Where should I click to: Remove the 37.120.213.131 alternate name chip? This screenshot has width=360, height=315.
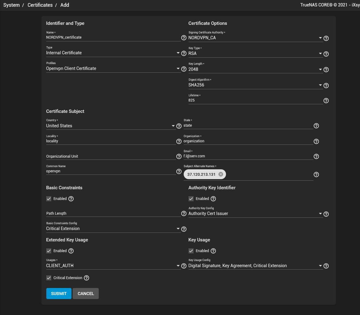click(221, 174)
